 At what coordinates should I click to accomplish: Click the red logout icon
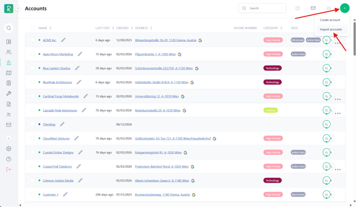tap(9, 169)
